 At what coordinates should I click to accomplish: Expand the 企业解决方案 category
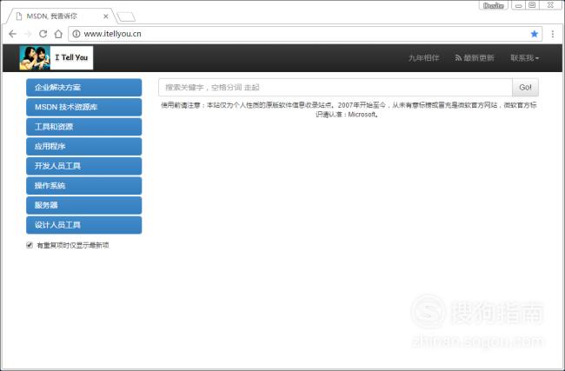(84, 88)
